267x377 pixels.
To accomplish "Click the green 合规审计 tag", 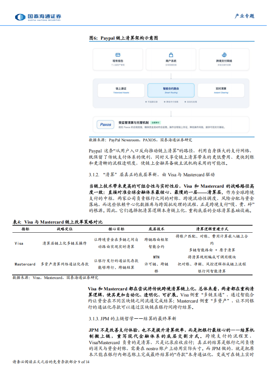I will (x=155, y=123).
